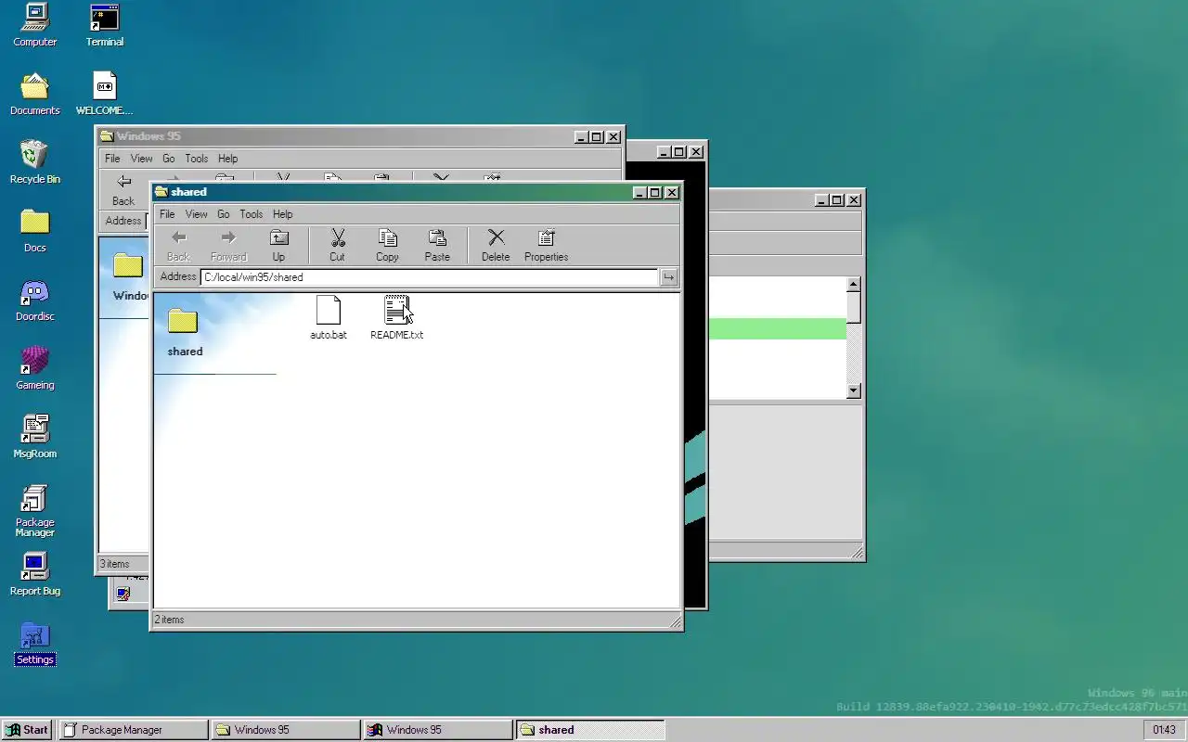
Task: Click the folder icon in Windows 95 side pane
Action: coord(128,266)
